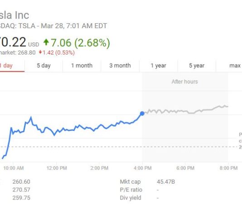
Task: Select the 3 month tab
Action: coord(120,66)
